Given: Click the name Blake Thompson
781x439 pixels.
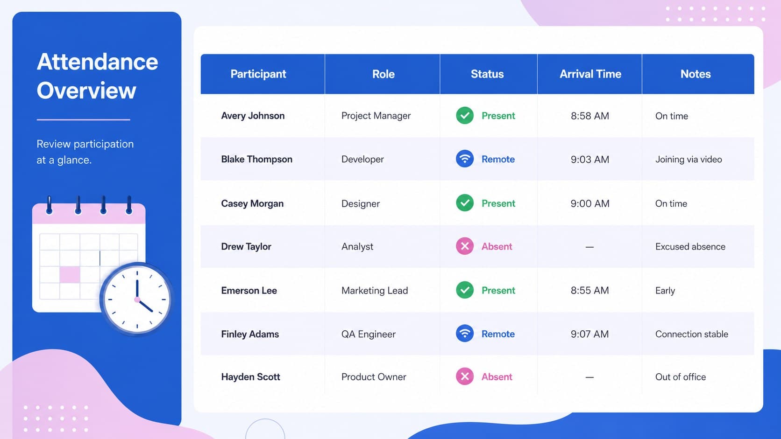Looking at the screenshot, I should coord(256,159).
